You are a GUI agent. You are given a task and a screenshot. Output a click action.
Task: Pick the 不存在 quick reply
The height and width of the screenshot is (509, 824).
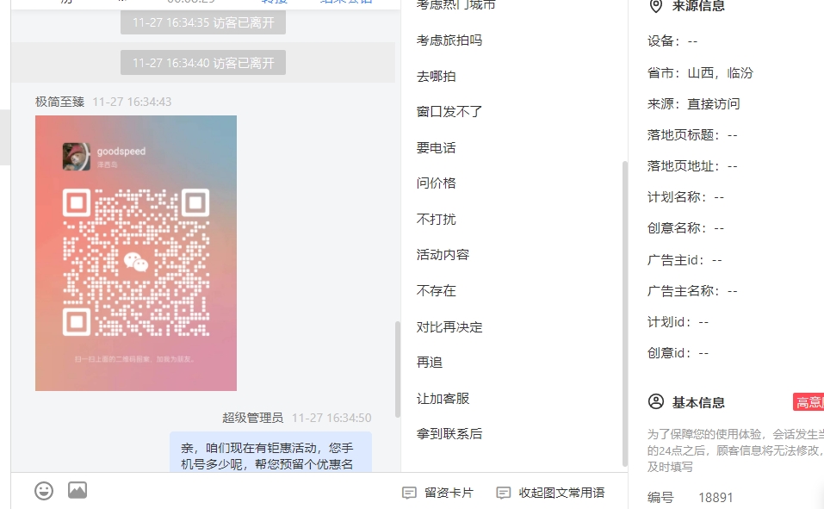click(x=437, y=291)
